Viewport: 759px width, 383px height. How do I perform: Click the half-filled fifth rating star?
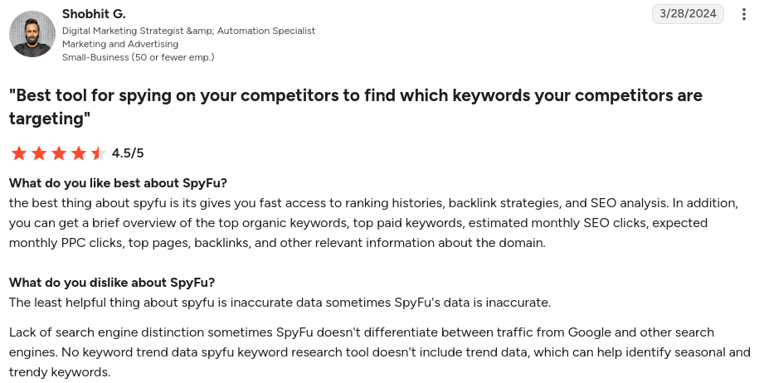pos(98,153)
